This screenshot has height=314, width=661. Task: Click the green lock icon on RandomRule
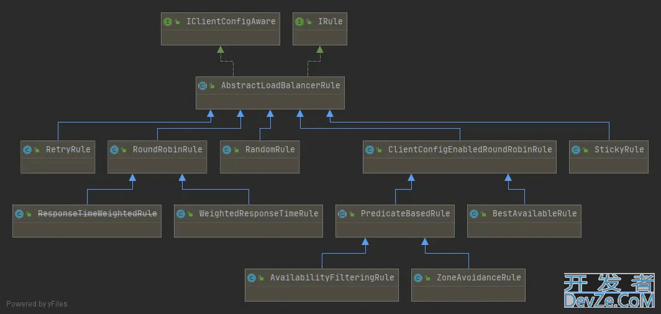(x=237, y=150)
